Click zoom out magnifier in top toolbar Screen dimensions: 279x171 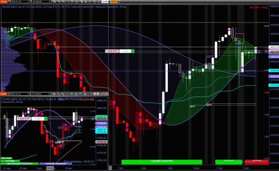[x=68, y=2]
